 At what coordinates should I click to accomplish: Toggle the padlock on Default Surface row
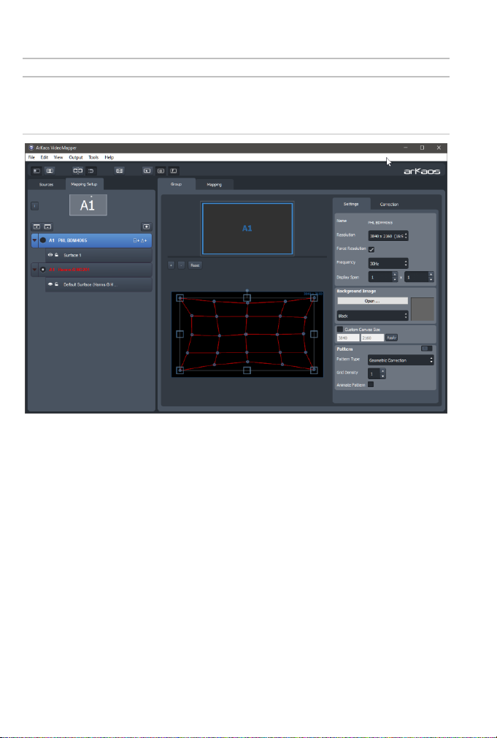[56, 284]
